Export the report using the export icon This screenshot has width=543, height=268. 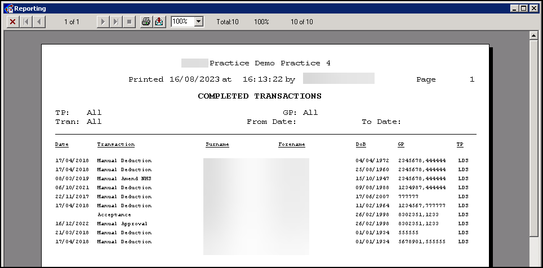tap(159, 21)
